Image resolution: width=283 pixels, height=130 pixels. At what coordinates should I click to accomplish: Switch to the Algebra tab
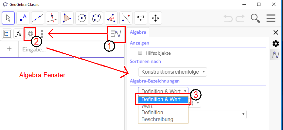[138, 32]
